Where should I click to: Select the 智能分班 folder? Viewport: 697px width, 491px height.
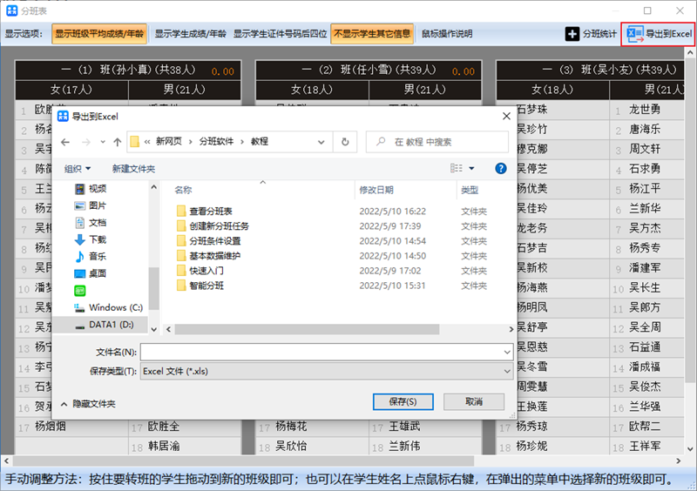point(200,286)
